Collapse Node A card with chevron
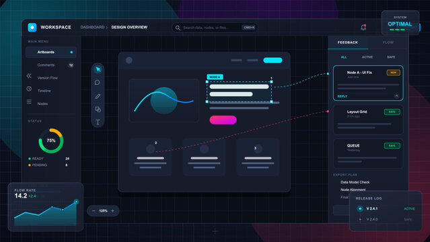 click(396, 96)
